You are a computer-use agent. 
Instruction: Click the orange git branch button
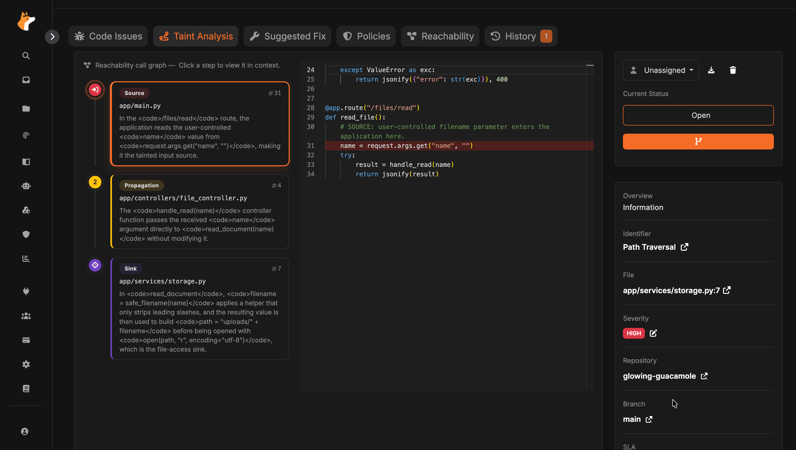[x=698, y=142]
